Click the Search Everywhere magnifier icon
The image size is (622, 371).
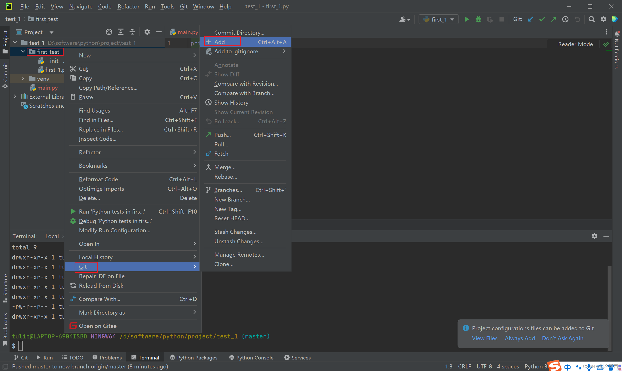591,19
